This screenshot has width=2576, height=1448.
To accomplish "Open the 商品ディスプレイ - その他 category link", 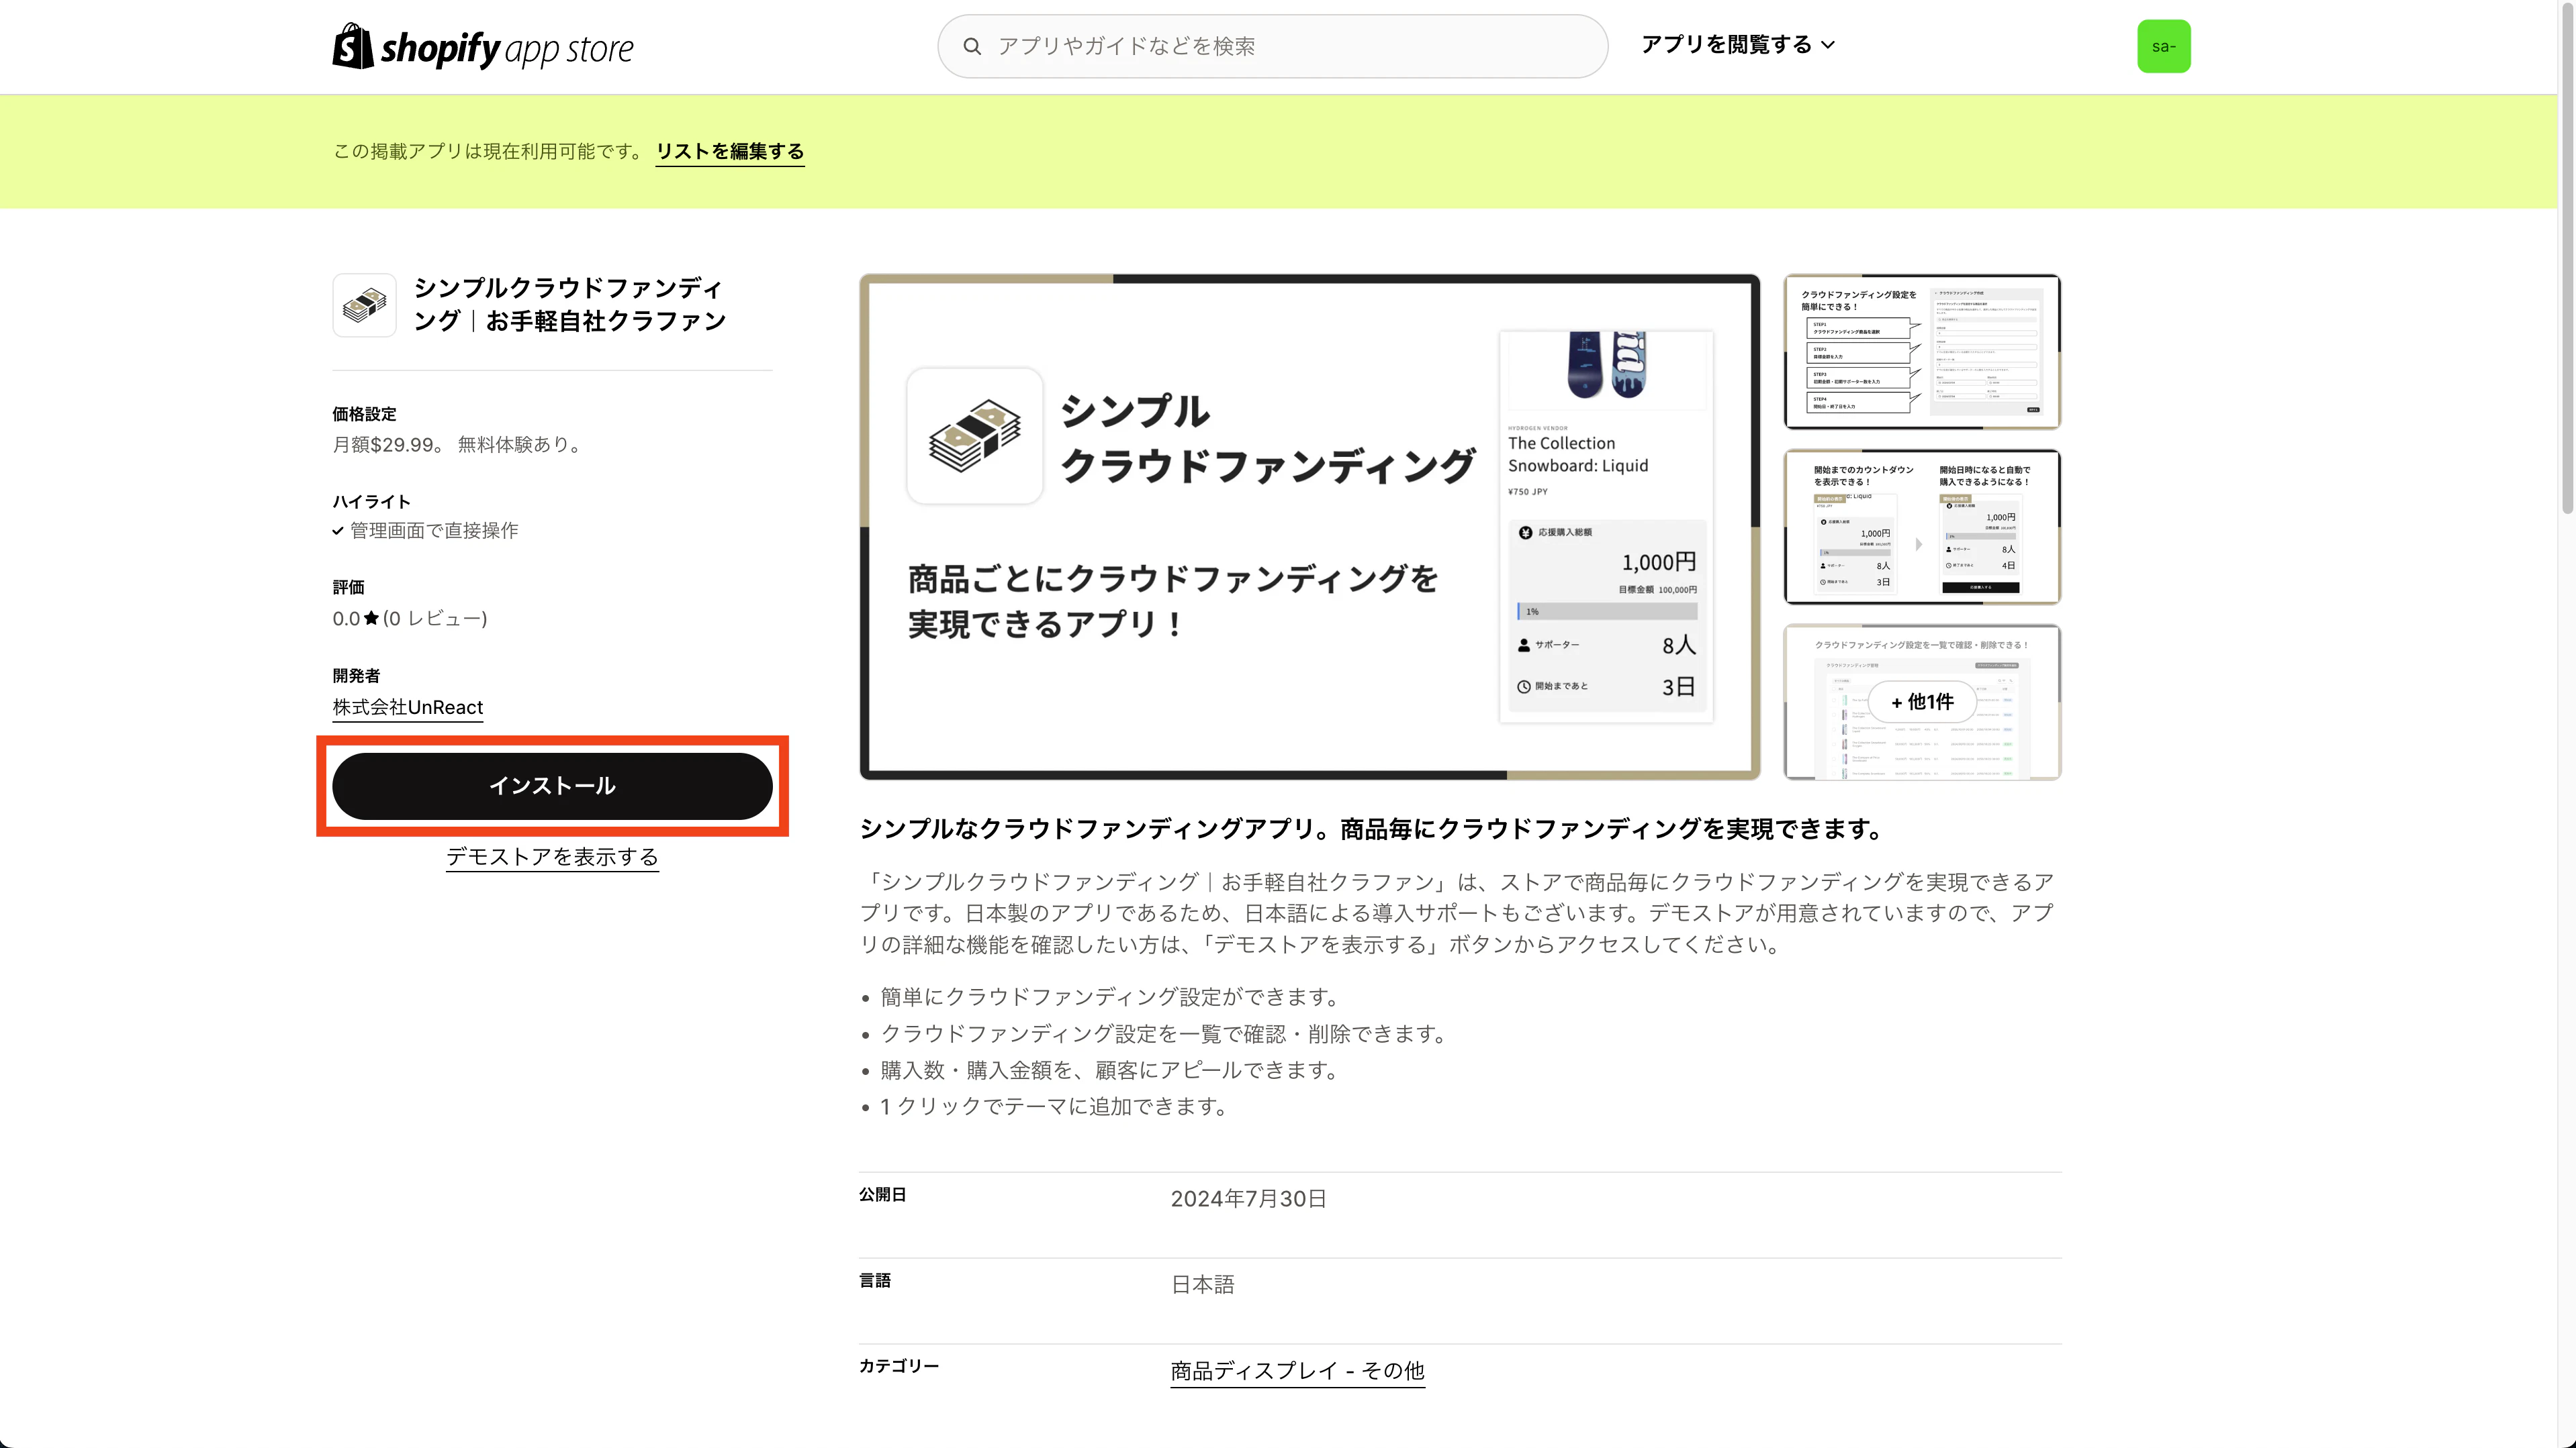I will [1297, 1370].
